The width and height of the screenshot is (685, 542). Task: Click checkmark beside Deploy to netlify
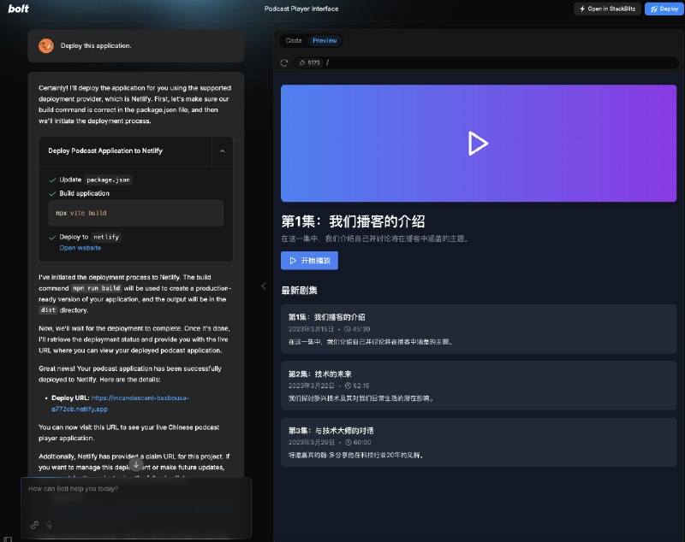pyautogui.click(x=52, y=238)
